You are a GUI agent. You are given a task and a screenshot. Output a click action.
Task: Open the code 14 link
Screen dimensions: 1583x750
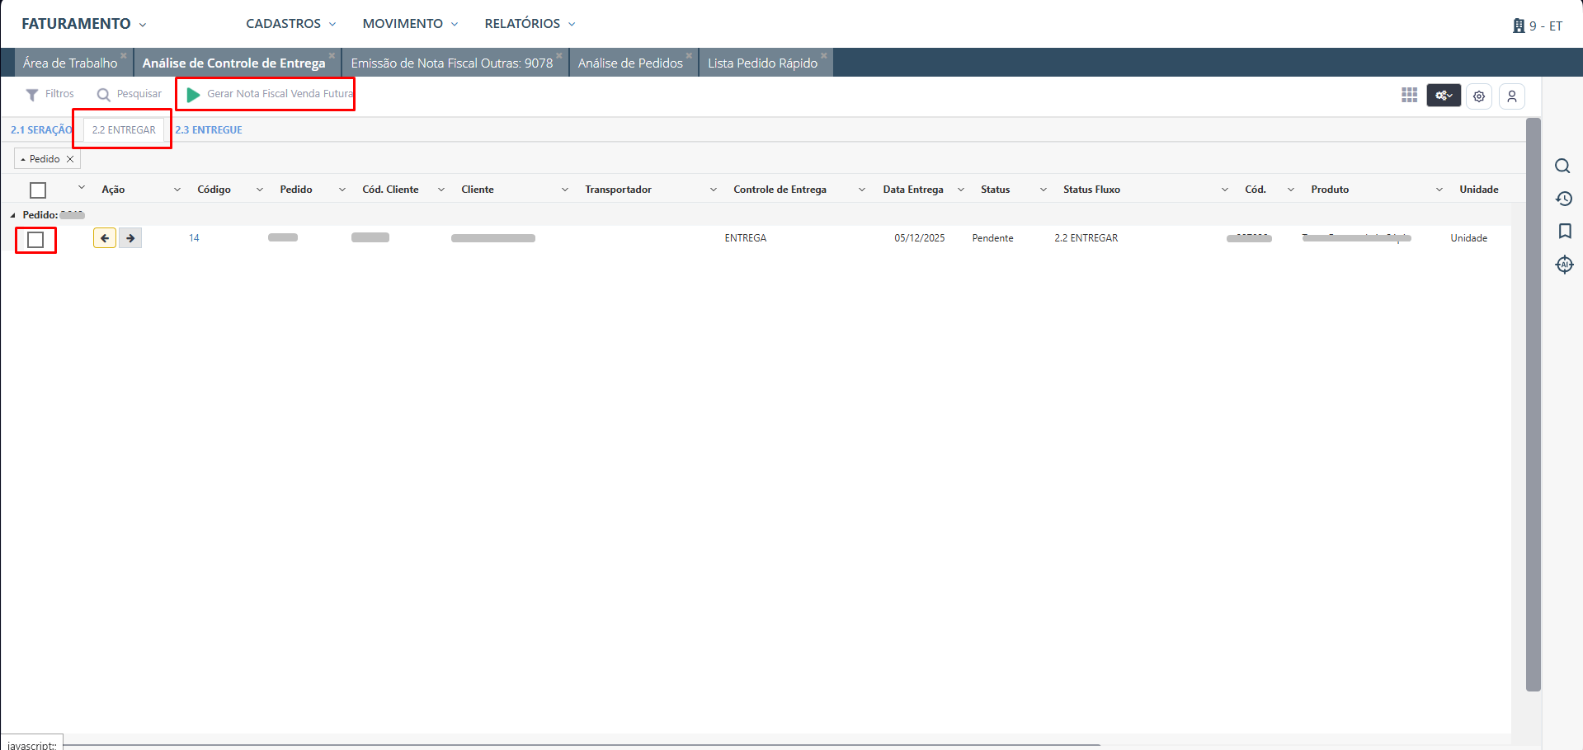tap(194, 238)
